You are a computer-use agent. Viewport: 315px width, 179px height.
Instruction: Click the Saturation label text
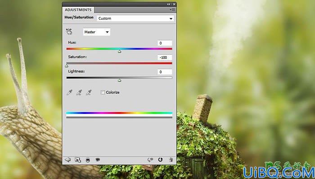tap(77, 57)
